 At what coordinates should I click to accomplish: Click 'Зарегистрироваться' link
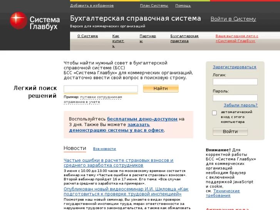(235, 67)
